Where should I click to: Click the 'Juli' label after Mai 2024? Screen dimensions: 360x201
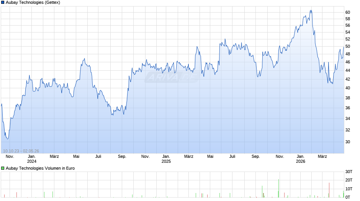[98, 157]
